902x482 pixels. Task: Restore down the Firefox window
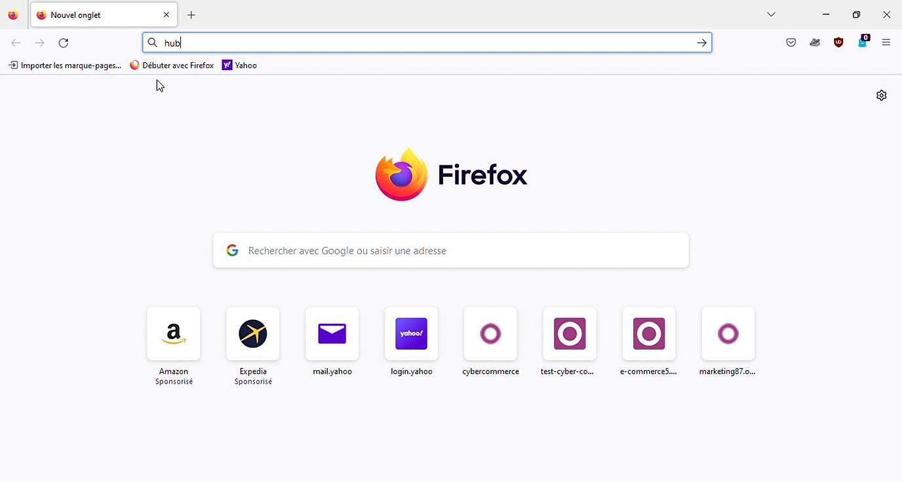point(856,14)
